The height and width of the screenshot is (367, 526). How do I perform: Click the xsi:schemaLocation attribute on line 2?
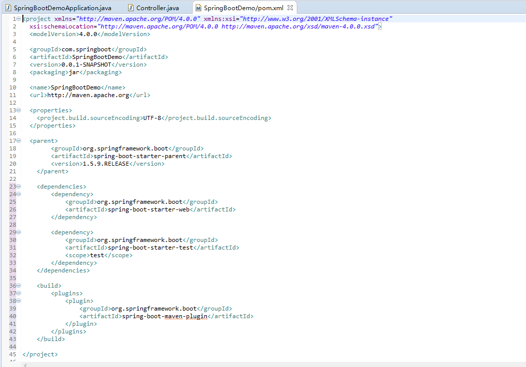click(x=61, y=26)
